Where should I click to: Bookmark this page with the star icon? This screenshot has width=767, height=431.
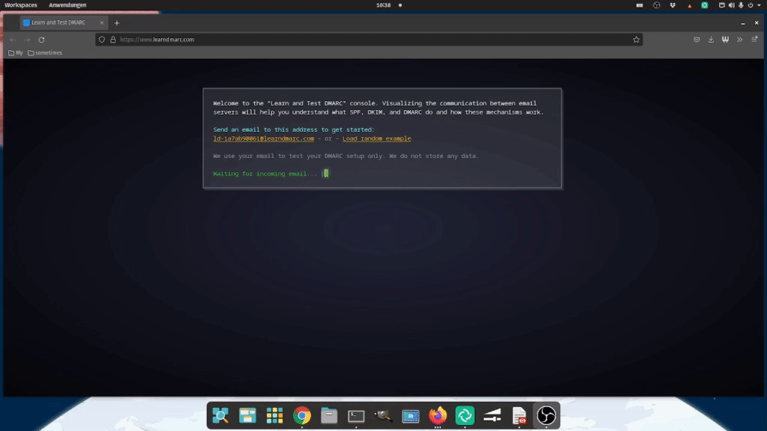(x=636, y=40)
